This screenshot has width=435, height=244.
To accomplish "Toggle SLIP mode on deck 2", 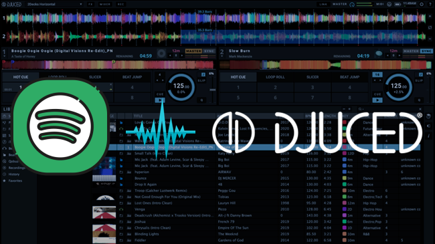I will click(x=419, y=80).
